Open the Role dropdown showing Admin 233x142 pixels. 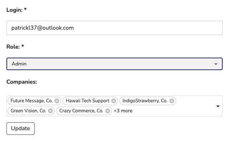[x=114, y=64]
